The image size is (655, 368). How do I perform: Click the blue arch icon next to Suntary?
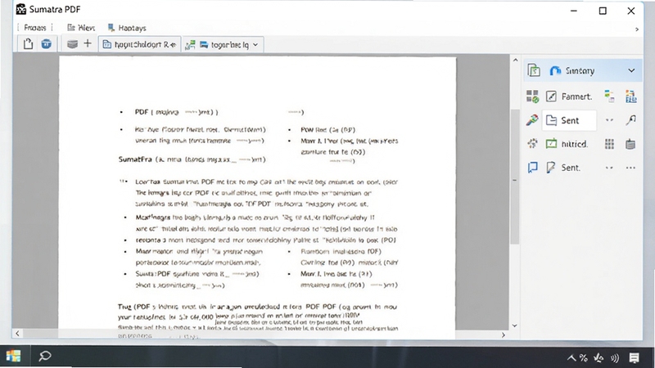tap(555, 70)
